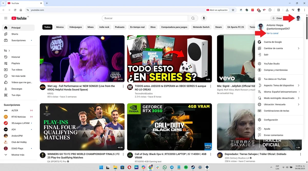Expand the Cambiar de cuenta submenu
Screen dimensions: 308x171
[x=274, y=48]
